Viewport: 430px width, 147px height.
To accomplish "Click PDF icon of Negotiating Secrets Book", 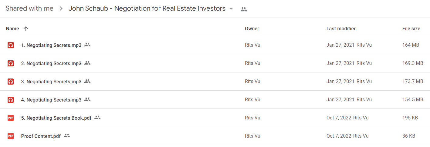I will click(11, 118).
